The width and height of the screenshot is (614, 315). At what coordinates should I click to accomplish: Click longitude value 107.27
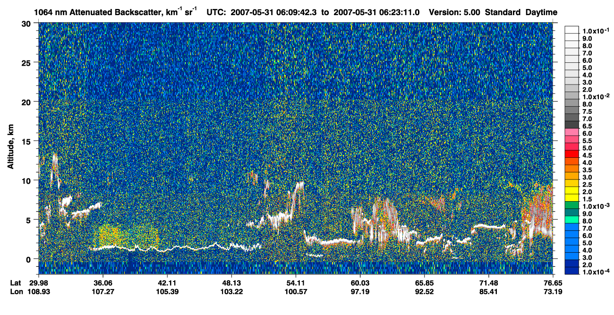(x=103, y=291)
